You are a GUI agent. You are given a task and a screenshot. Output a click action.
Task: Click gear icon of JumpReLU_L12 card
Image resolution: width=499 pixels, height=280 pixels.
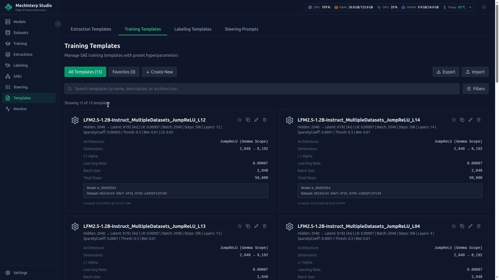tap(75, 120)
